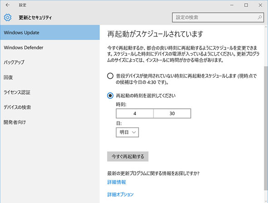268x203 pixels.
Task: Click scrollbar up arrow
Action: (x=266, y=27)
